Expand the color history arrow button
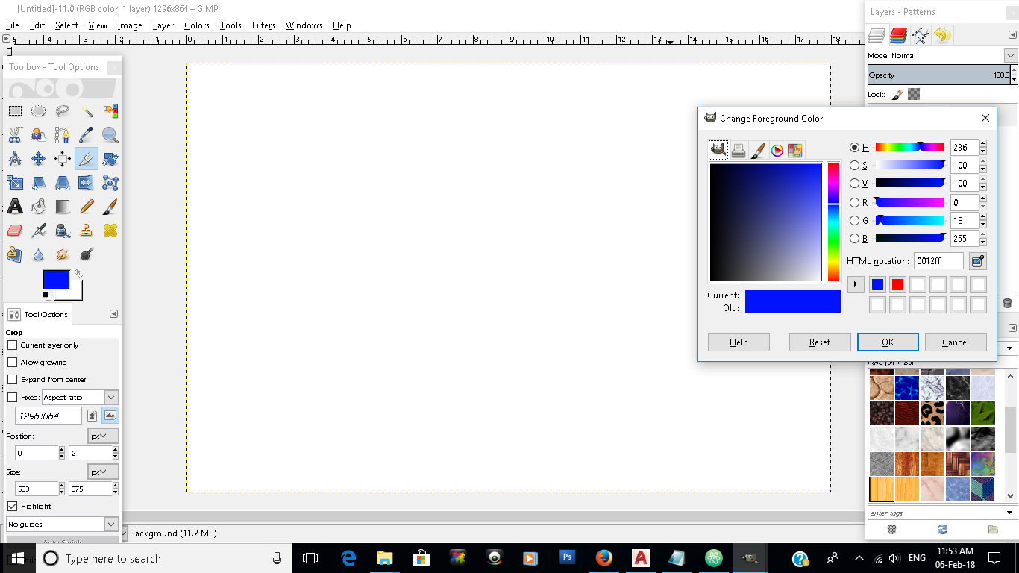The height and width of the screenshot is (573, 1019). coord(856,284)
